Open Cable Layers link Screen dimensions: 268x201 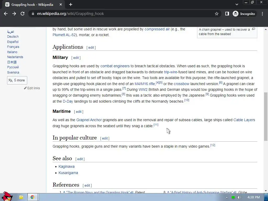[244, 120]
